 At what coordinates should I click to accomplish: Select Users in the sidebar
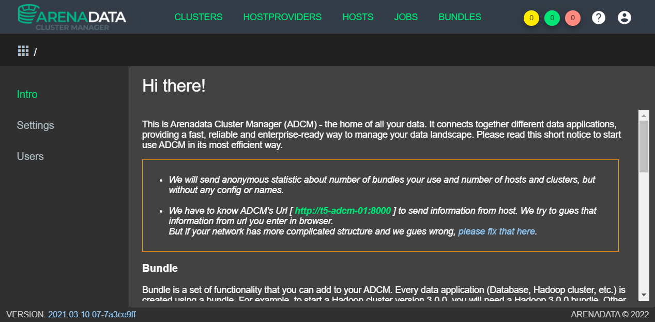coord(30,156)
